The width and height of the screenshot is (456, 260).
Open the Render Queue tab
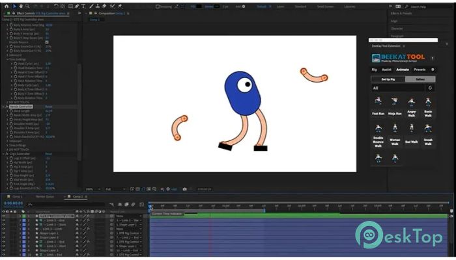45,197
